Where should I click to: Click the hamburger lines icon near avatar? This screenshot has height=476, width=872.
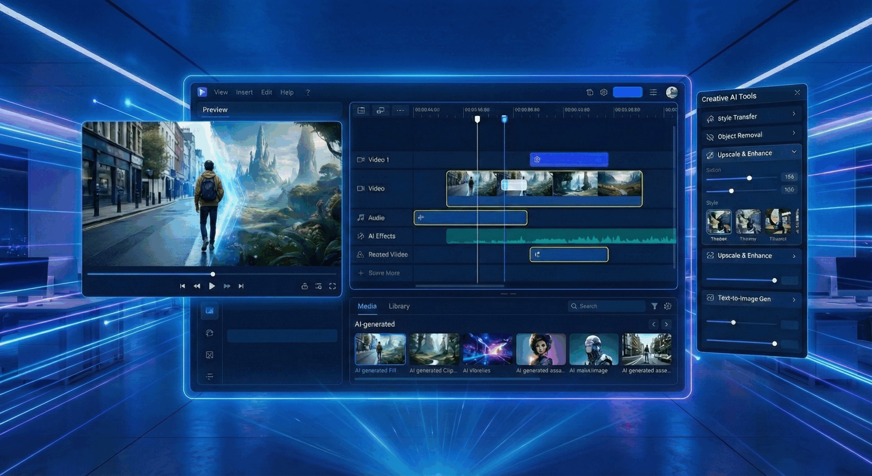click(653, 92)
